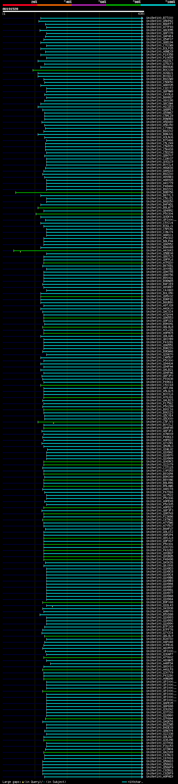Select label UniRef100_A7Y602
The width and height of the screenshot is (178, 784).
160,657
